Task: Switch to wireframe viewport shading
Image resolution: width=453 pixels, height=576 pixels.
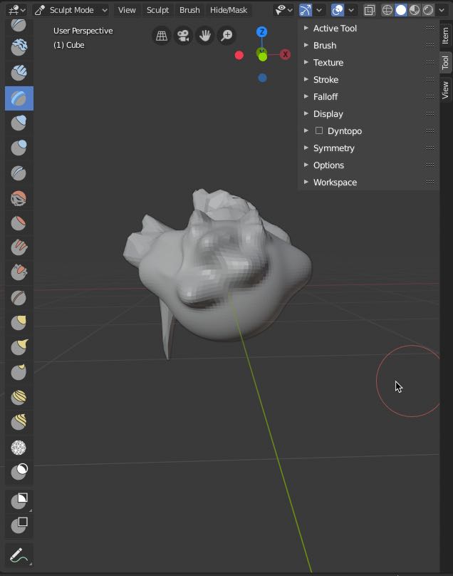Action: tap(387, 10)
